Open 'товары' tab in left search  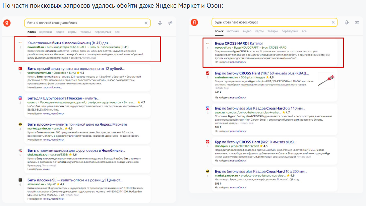tap(85, 32)
